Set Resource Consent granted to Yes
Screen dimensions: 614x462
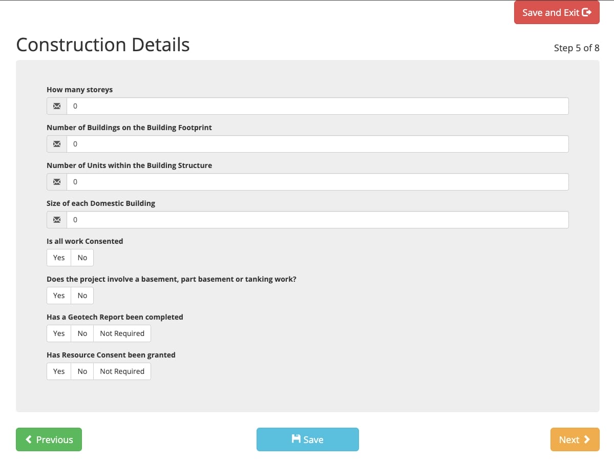59,371
